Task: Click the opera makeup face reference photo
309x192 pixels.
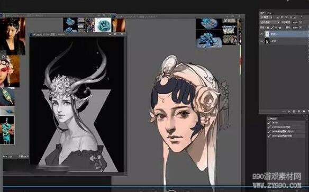Action: click(10, 71)
